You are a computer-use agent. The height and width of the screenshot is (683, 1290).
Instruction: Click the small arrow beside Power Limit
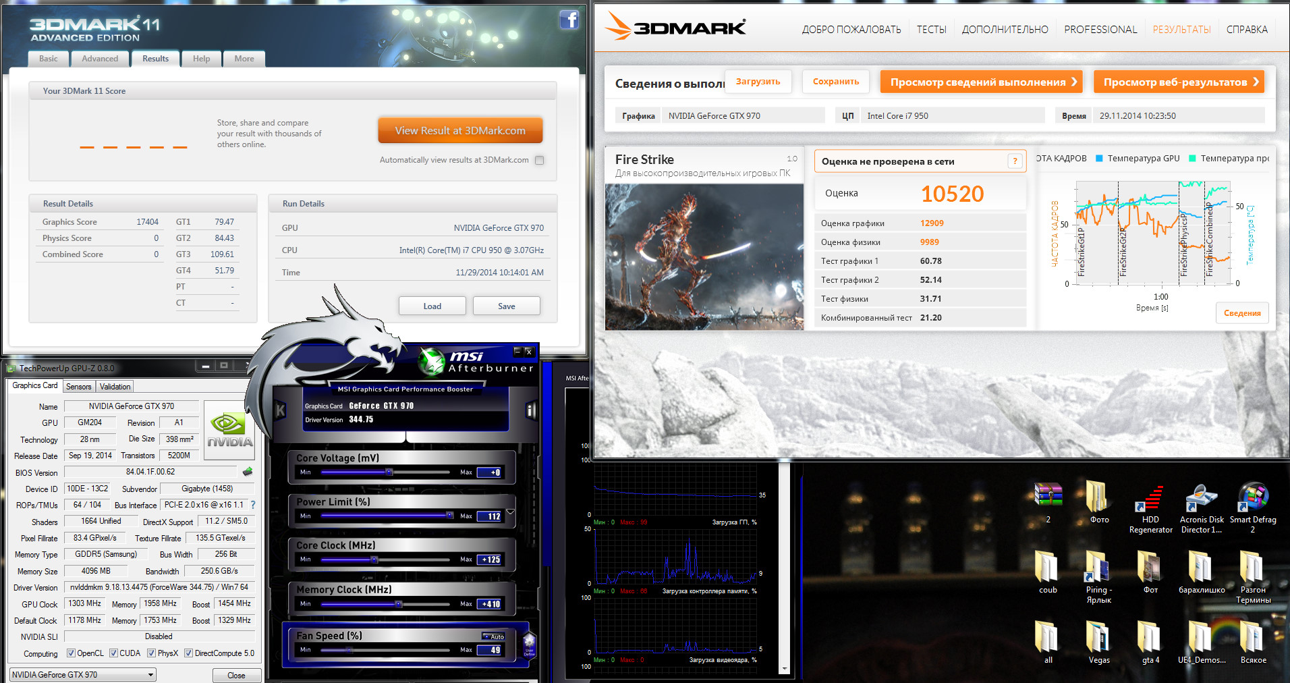(511, 512)
